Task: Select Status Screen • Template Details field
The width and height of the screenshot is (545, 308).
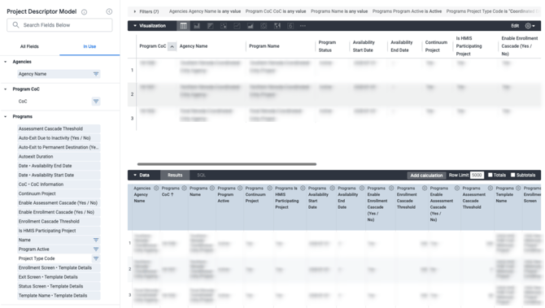Action: pyautogui.click(x=59, y=287)
